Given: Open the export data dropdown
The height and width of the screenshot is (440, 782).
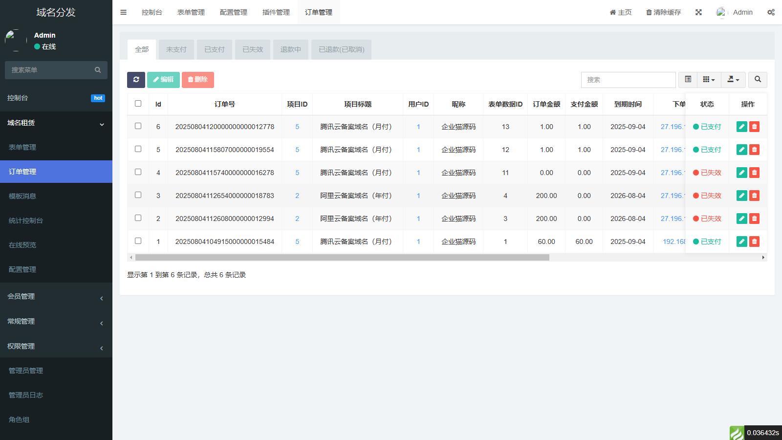Looking at the screenshot, I should pos(733,79).
